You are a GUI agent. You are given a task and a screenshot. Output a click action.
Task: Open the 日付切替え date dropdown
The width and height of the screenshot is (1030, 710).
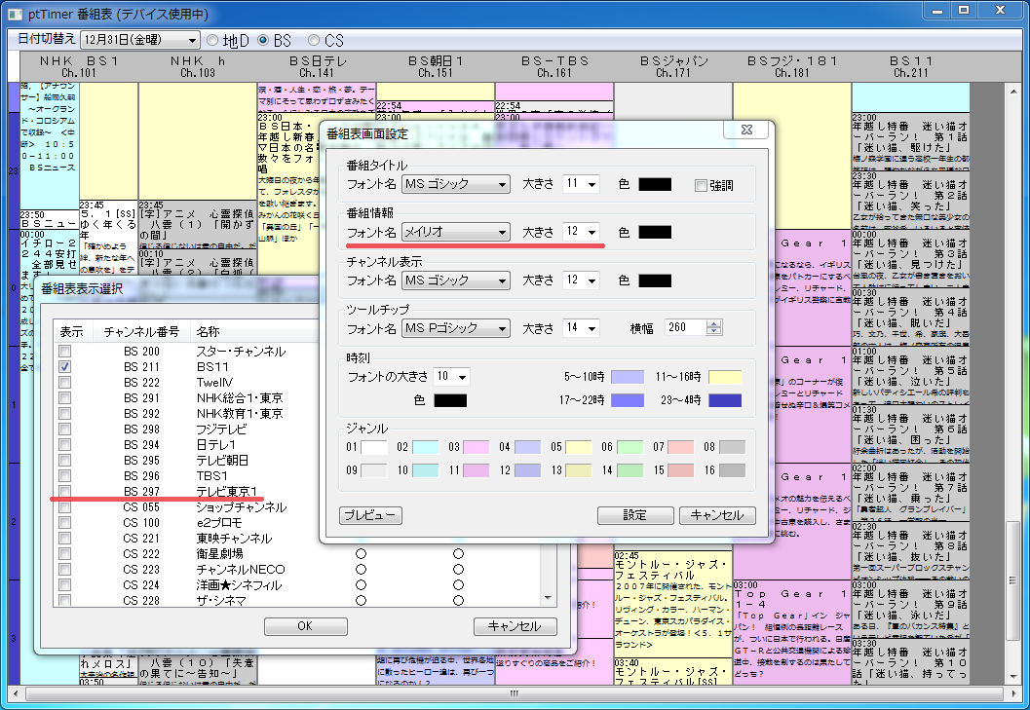(140, 40)
